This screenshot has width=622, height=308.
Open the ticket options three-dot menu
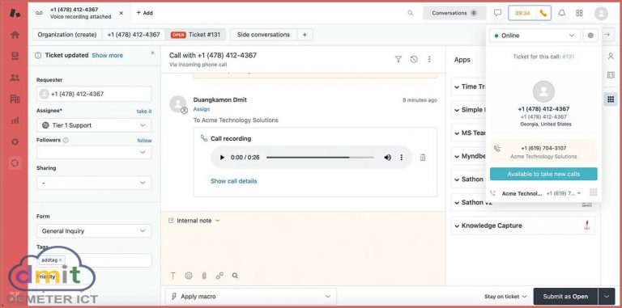(429, 59)
